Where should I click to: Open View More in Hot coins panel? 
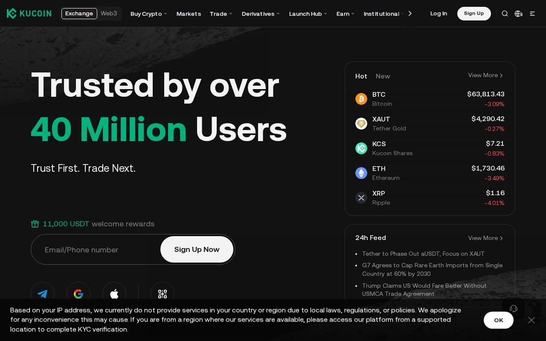(x=486, y=75)
